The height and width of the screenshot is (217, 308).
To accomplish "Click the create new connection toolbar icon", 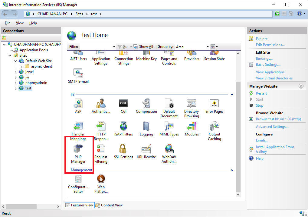I will 4,38.
